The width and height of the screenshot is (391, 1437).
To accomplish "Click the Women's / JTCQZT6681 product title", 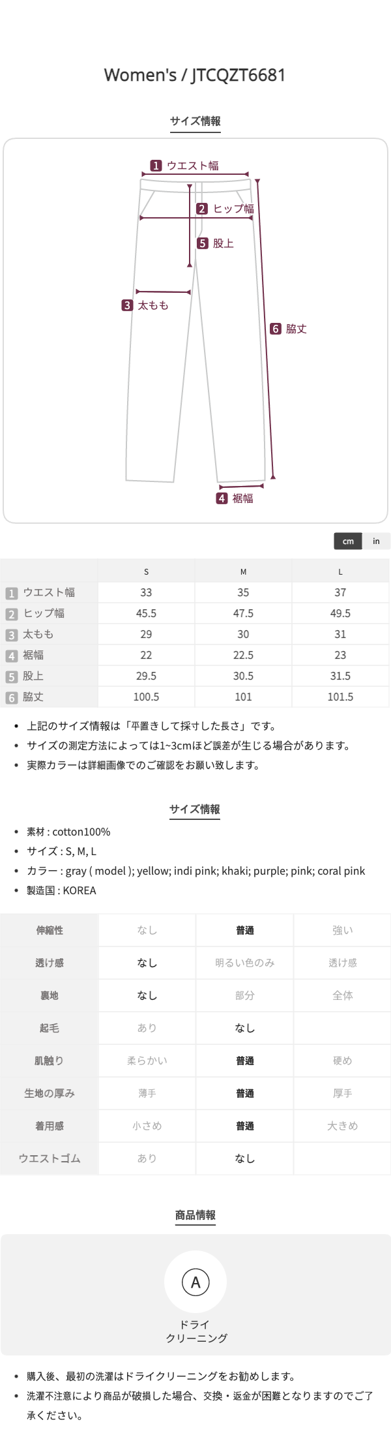I will 195,75.
